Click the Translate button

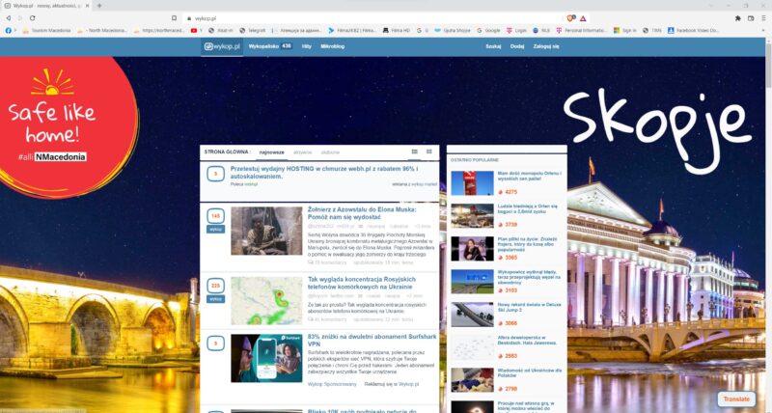click(x=735, y=399)
